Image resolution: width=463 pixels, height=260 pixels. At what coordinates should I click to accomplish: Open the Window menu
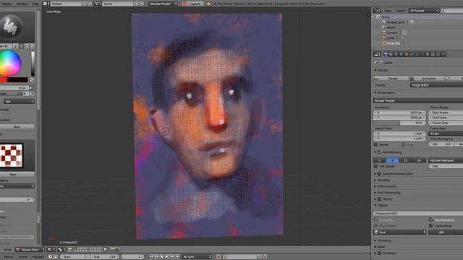pyautogui.click(x=22, y=4)
